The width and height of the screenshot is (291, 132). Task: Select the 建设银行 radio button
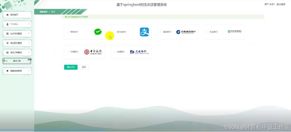161,32
